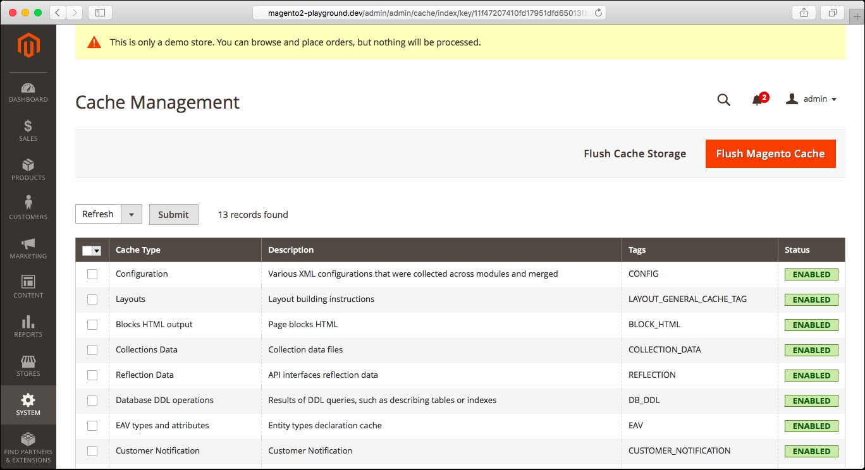This screenshot has width=865, height=470.
Task: Tick the Reflection Data checkbox
Action: 92,375
